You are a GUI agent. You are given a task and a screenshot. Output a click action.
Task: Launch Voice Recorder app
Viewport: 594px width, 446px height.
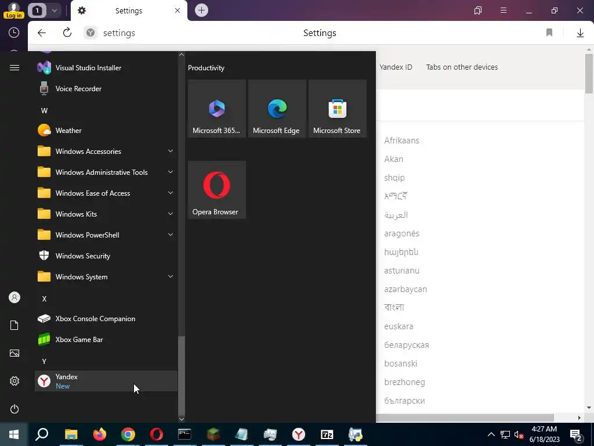pyautogui.click(x=106, y=89)
